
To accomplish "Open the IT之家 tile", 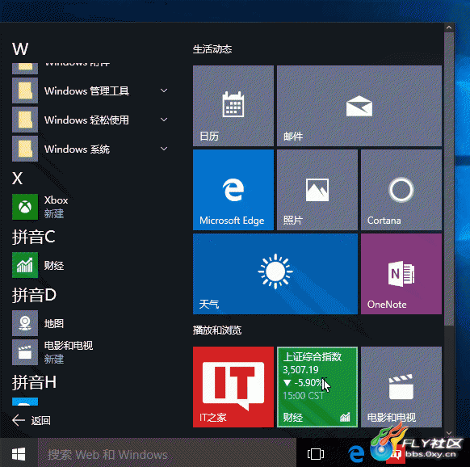I will 233,387.
